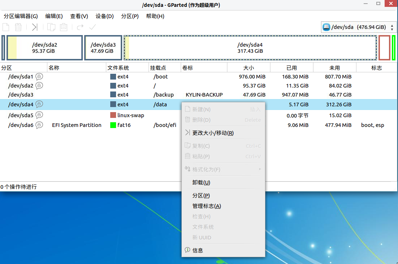398x264 pixels.
Task: Select the /dev/sda2 partition row
Action: [x=198, y=86]
